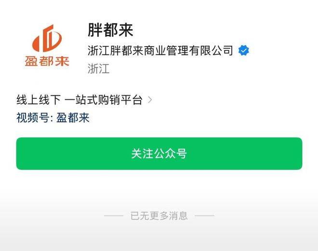Viewport: 318px width, 251px height.
Task: Click the blue verified badge icon
Action: [x=244, y=51]
